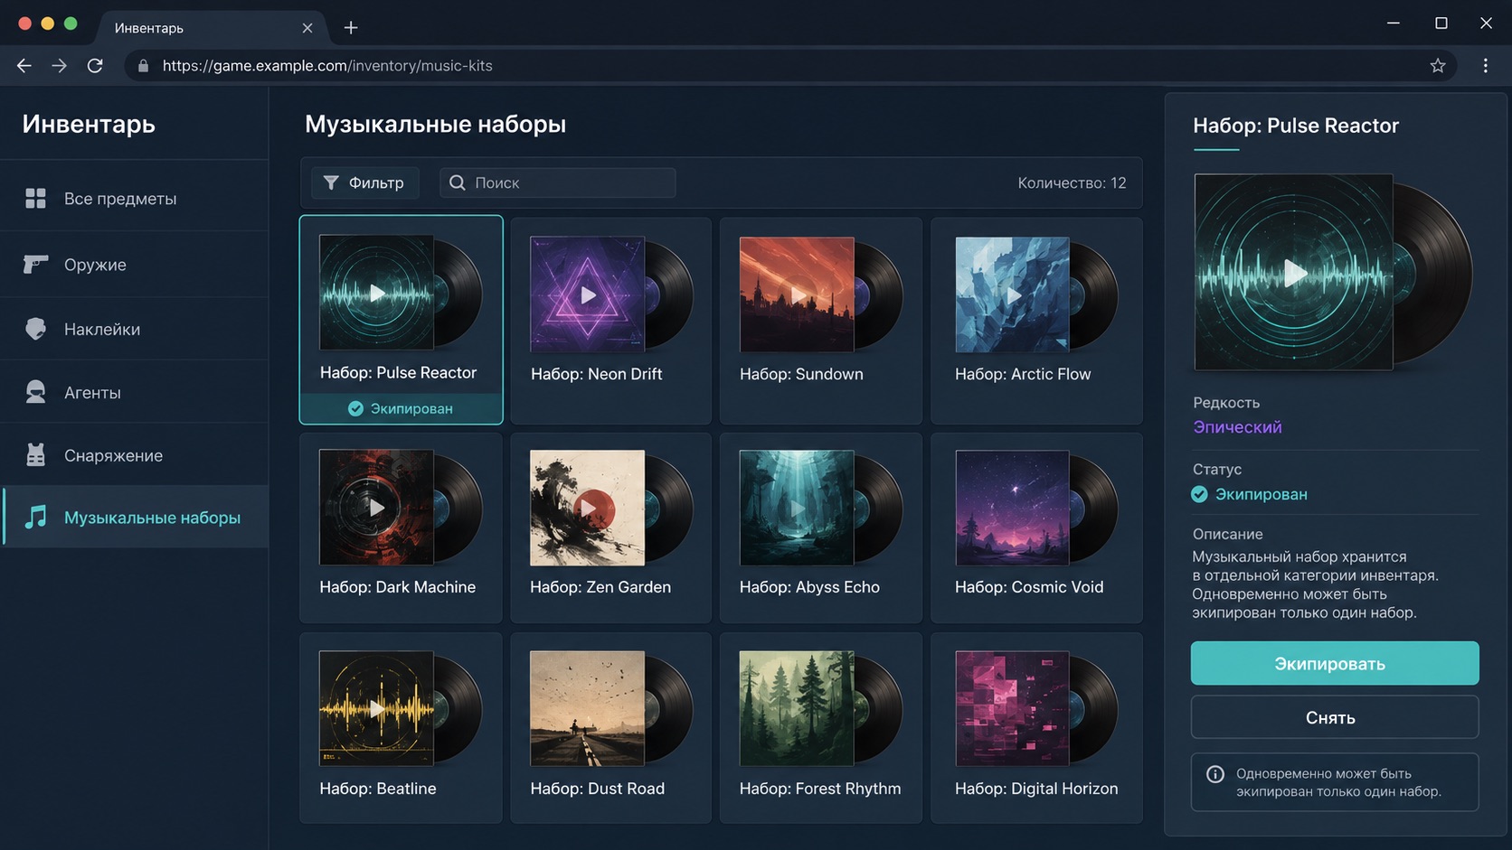This screenshot has height=850, width=1512.
Task: Click the Фильтр button
Action: pos(364,182)
